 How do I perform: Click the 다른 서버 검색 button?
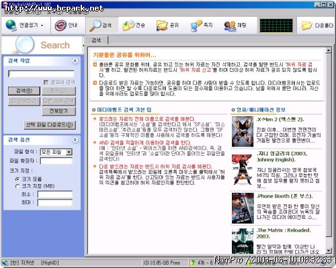click(58, 101)
